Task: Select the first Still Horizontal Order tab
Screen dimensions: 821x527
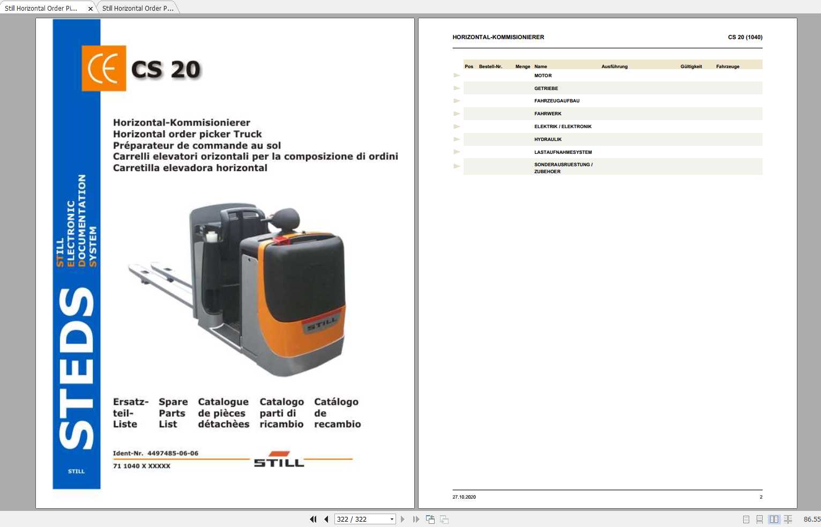Action: pyautogui.click(x=43, y=8)
